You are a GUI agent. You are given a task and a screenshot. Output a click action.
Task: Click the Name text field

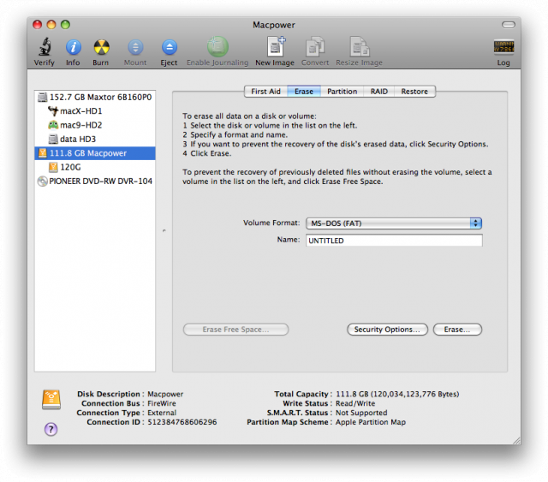pyautogui.click(x=394, y=241)
